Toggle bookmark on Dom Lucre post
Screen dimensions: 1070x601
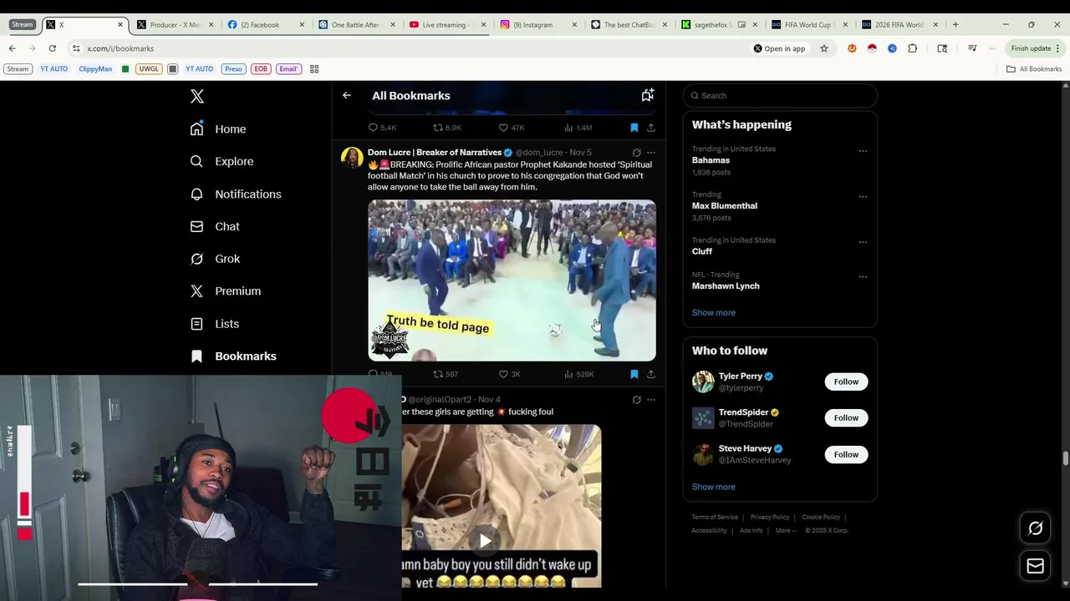(634, 374)
